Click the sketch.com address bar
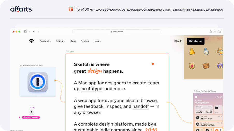This screenshot has width=234, height=131. point(117,31)
